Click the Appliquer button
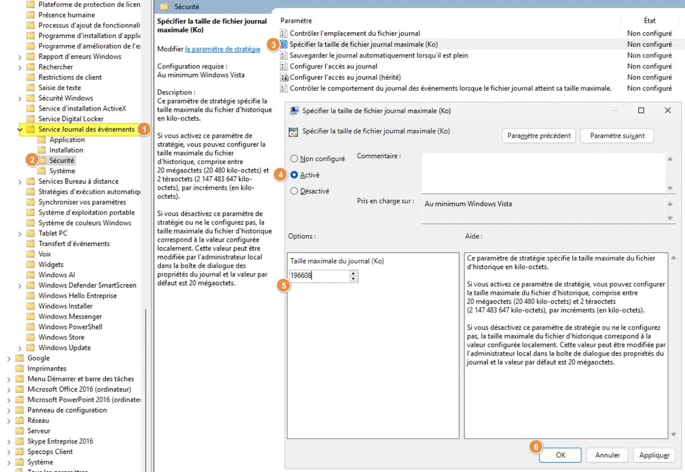Image resolution: width=685 pixels, height=472 pixels. point(654,455)
